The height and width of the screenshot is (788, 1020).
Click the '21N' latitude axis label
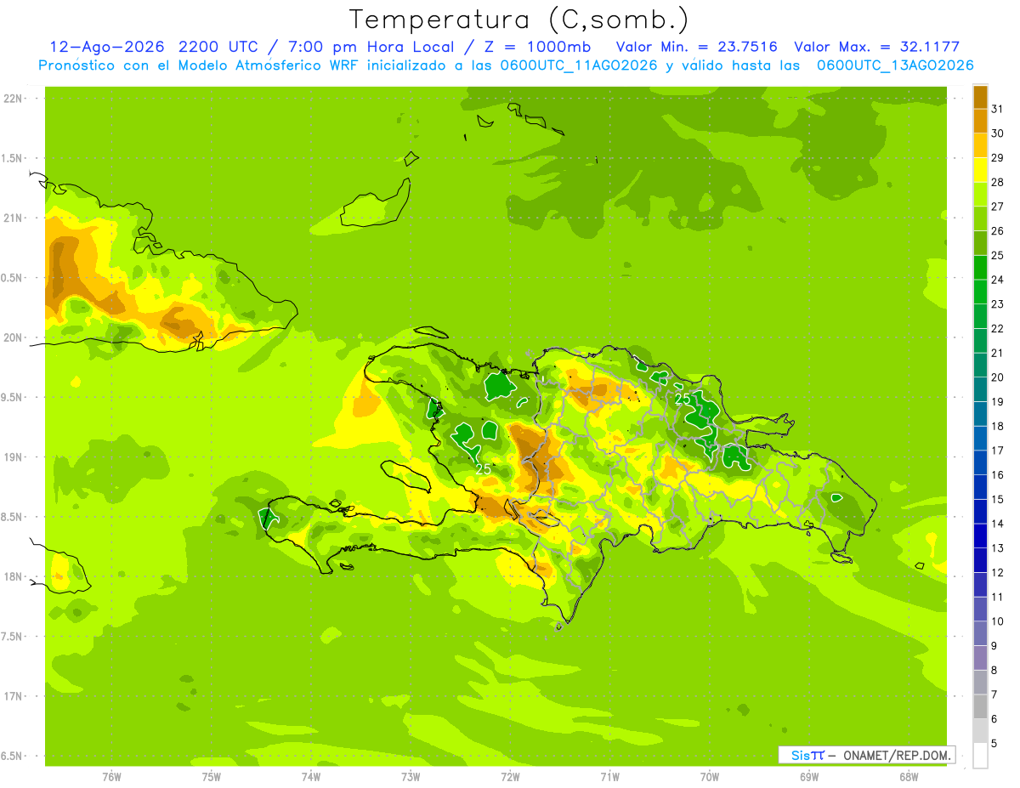(x=13, y=218)
